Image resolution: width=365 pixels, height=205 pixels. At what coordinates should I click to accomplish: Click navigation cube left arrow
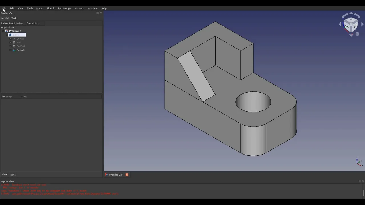tap(340, 24)
